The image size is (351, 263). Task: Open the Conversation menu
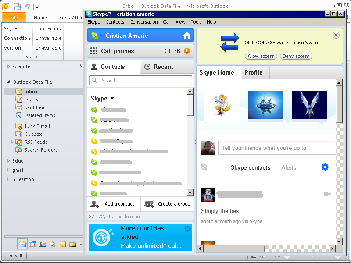tap(143, 22)
